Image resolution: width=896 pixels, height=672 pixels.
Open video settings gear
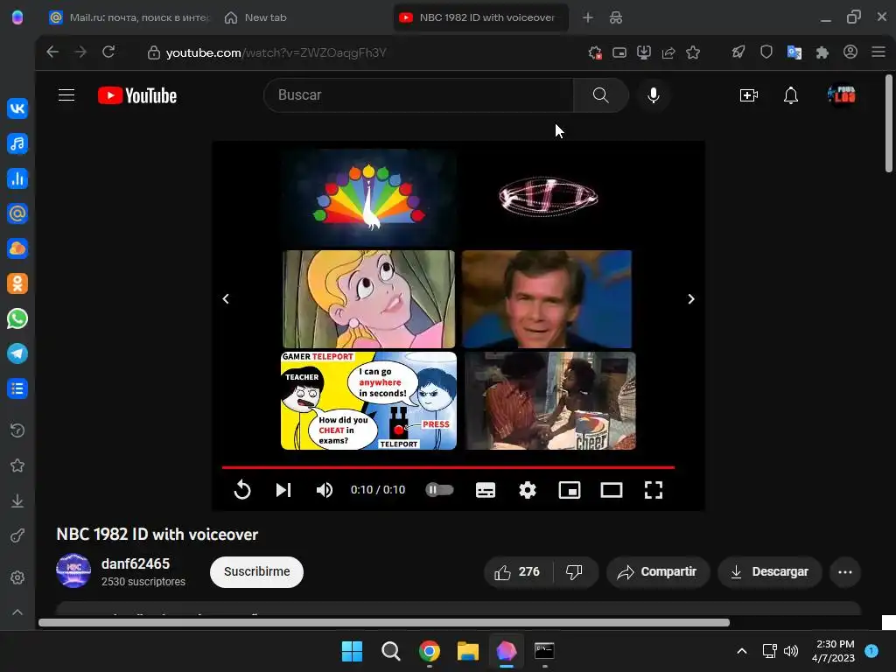pyautogui.click(x=528, y=490)
